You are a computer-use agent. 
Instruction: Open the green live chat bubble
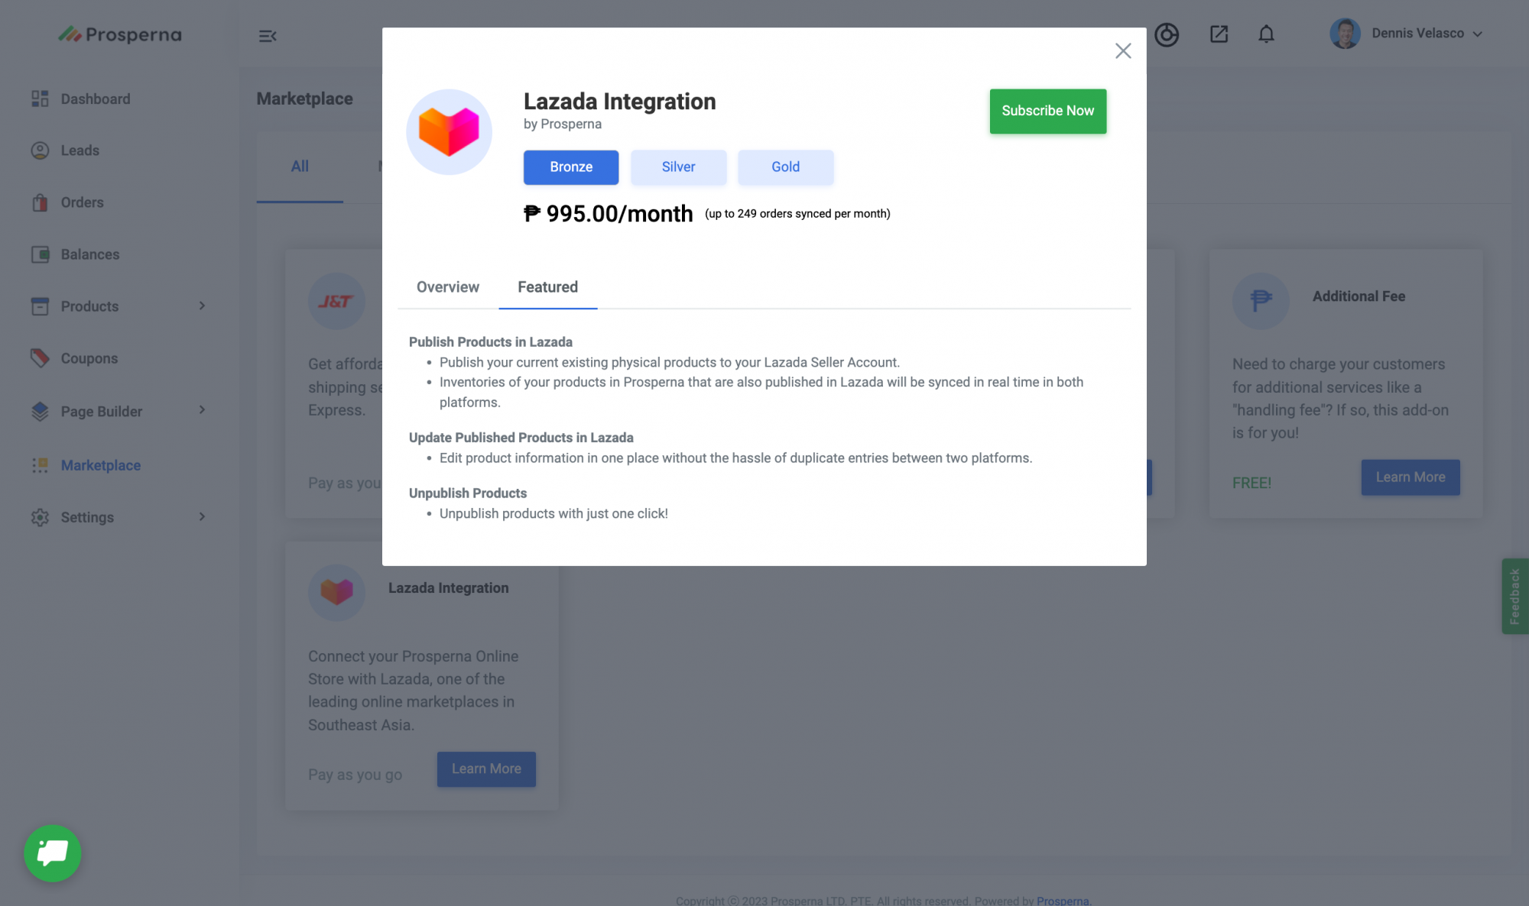(52, 853)
